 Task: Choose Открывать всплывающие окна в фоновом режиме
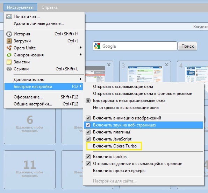(144, 94)
